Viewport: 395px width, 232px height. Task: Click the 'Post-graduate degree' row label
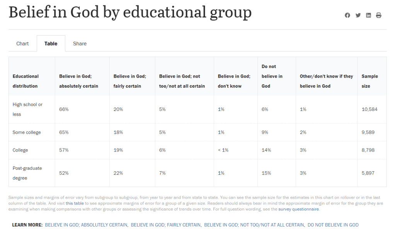[x=27, y=173]
